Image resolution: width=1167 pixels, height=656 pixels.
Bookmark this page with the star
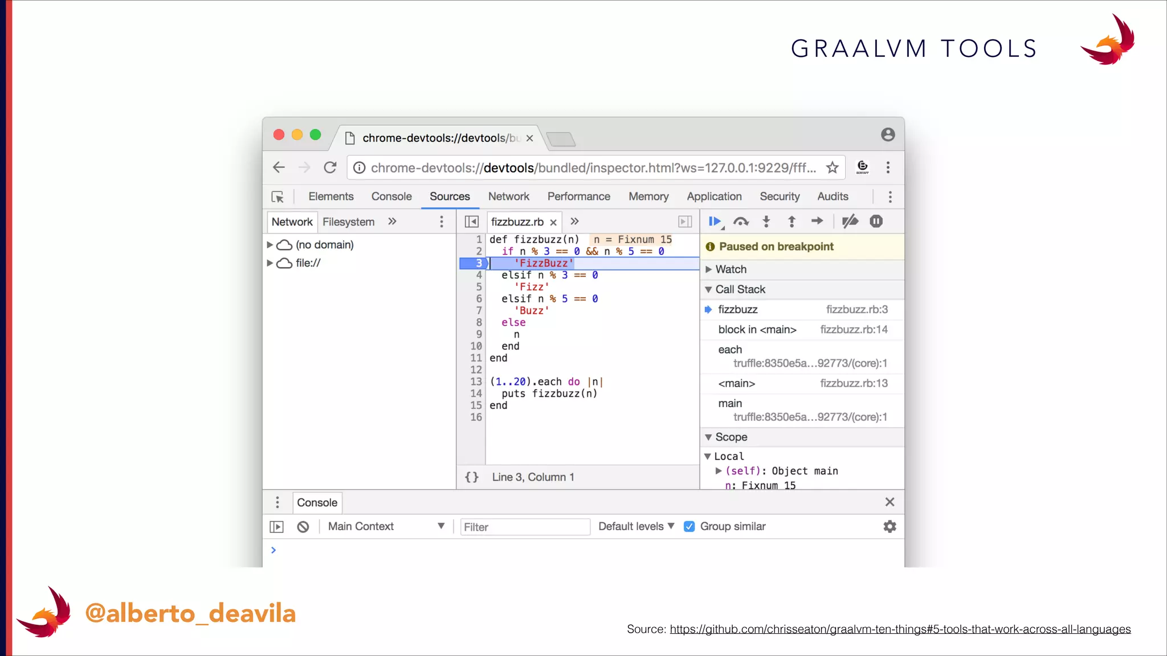833,167
